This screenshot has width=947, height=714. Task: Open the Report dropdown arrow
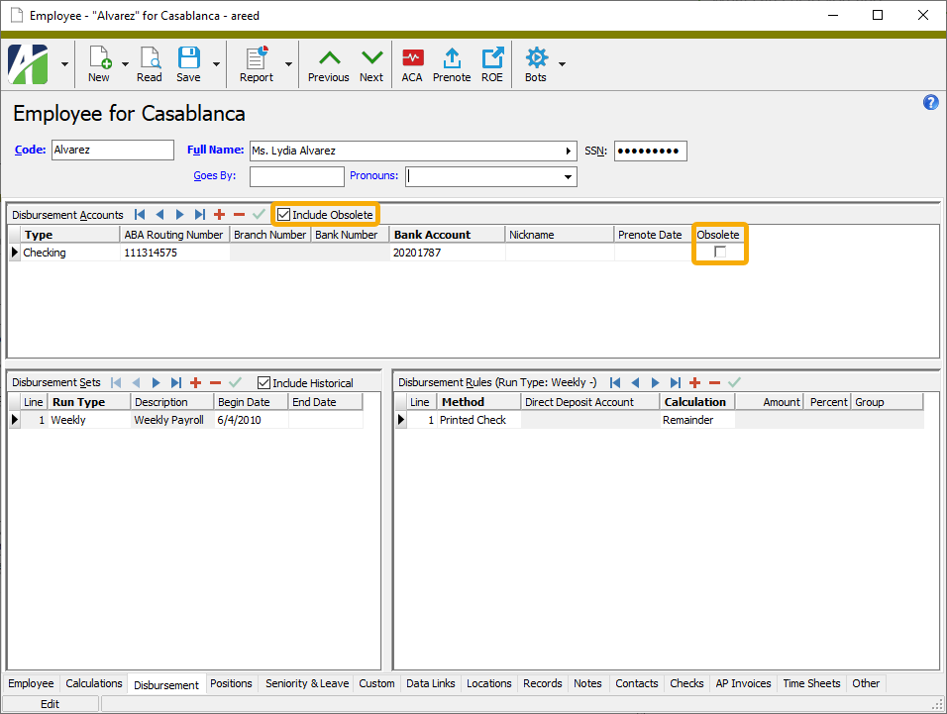[x=288, y=62]
